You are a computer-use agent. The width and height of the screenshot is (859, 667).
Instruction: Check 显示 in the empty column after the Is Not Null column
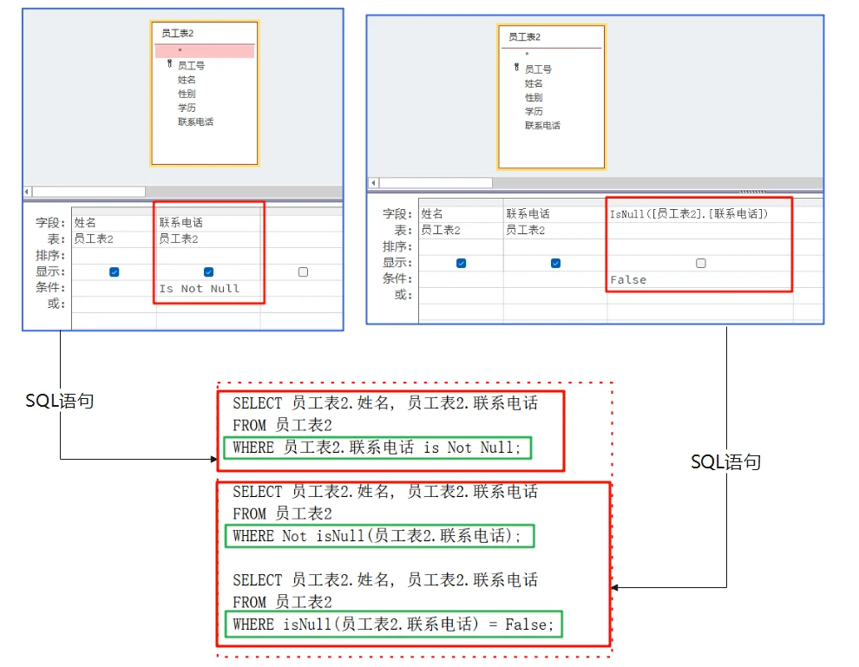[x=303, y=272]
